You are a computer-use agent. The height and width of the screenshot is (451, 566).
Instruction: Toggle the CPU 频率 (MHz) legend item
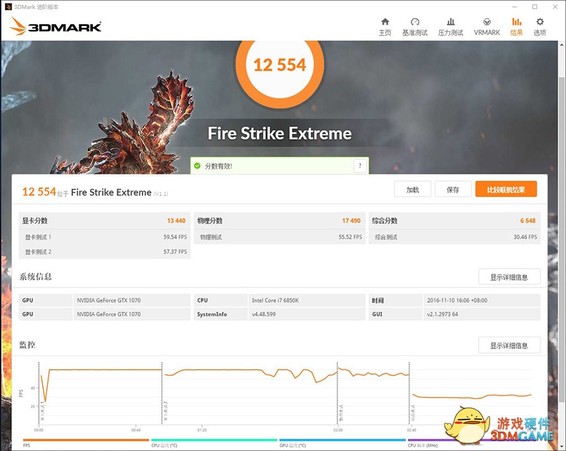(470, 443)
